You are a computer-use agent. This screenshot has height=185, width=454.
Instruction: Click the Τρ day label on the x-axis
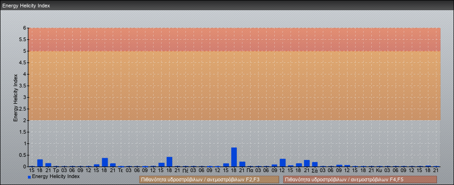click(x=56, y=171)
